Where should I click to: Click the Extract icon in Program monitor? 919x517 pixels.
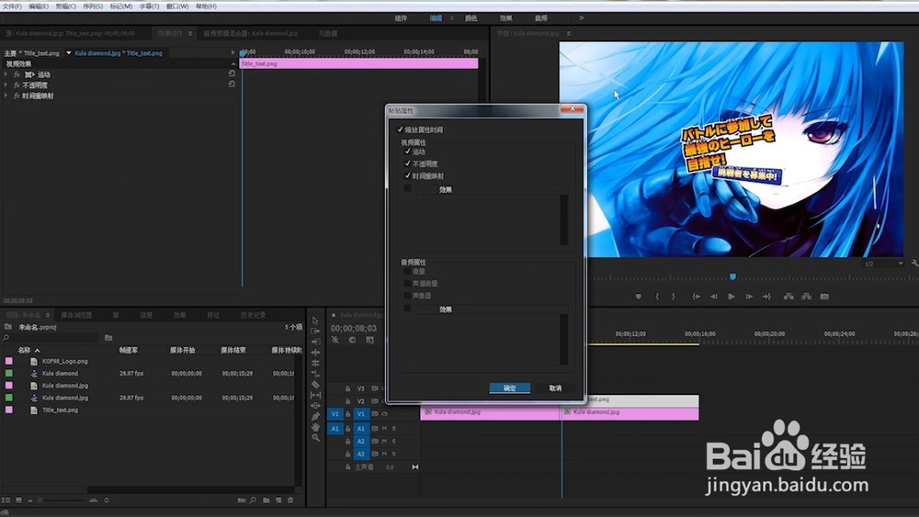pyautogui.click(x=807, y=297)
